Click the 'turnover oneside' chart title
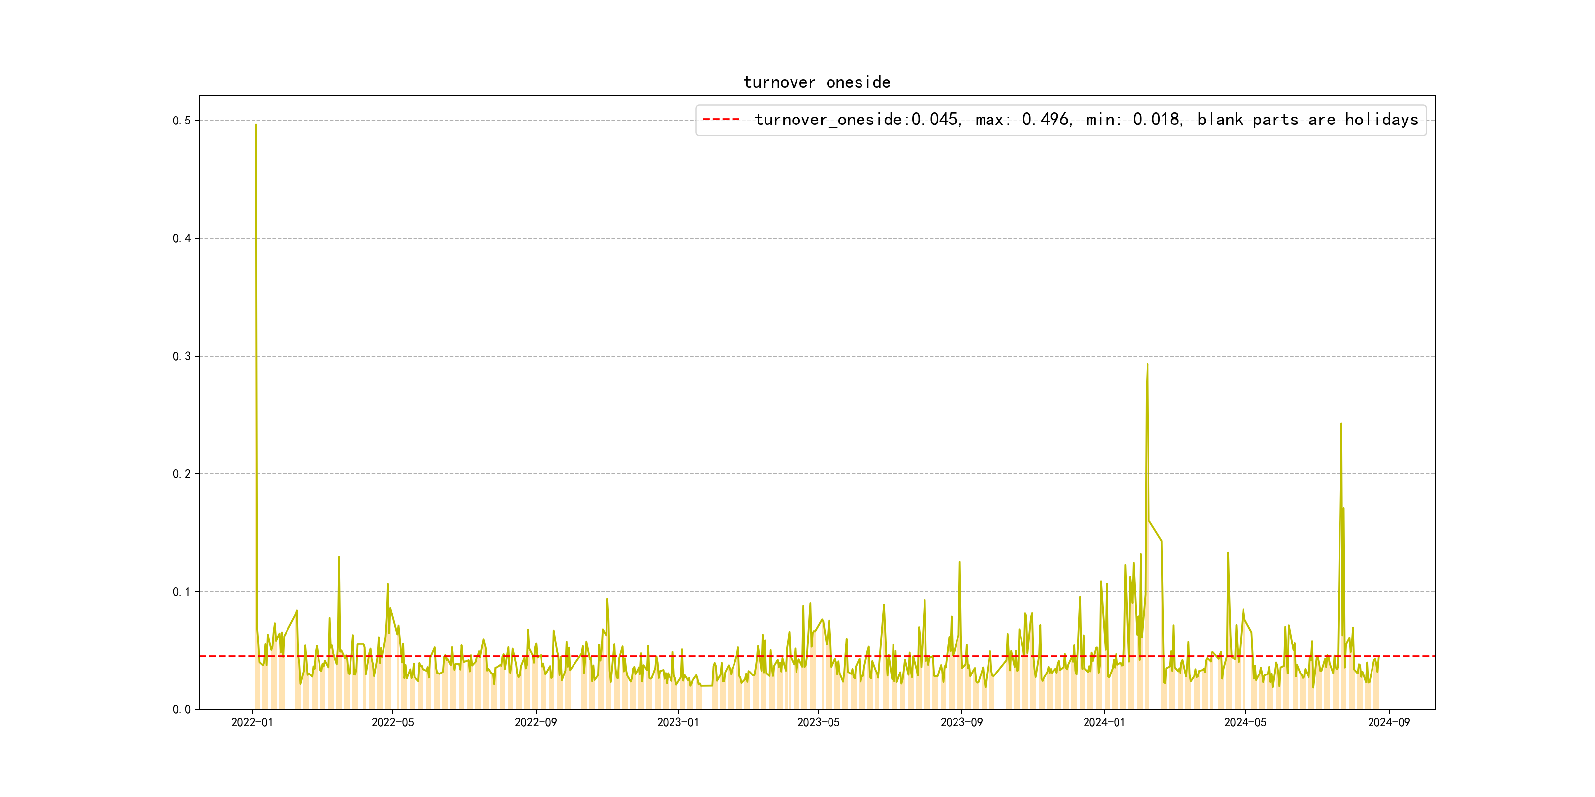This screenshot has height=797, width=1595. click(x=817, y=82)
